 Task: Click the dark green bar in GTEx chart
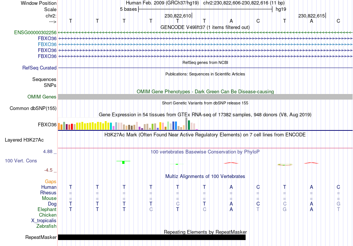coord(189,125)
